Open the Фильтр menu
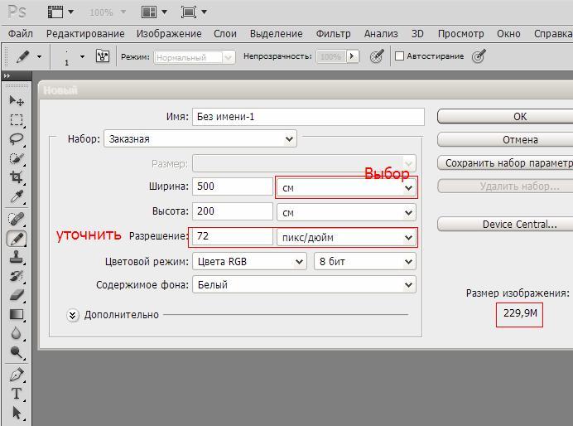Image resolution: width=573 pixels, height=426 pixels. click(x=333, y=34)
